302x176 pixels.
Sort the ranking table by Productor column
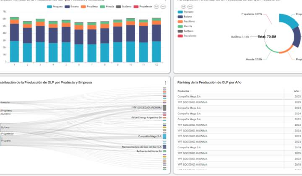click(184, 91)
